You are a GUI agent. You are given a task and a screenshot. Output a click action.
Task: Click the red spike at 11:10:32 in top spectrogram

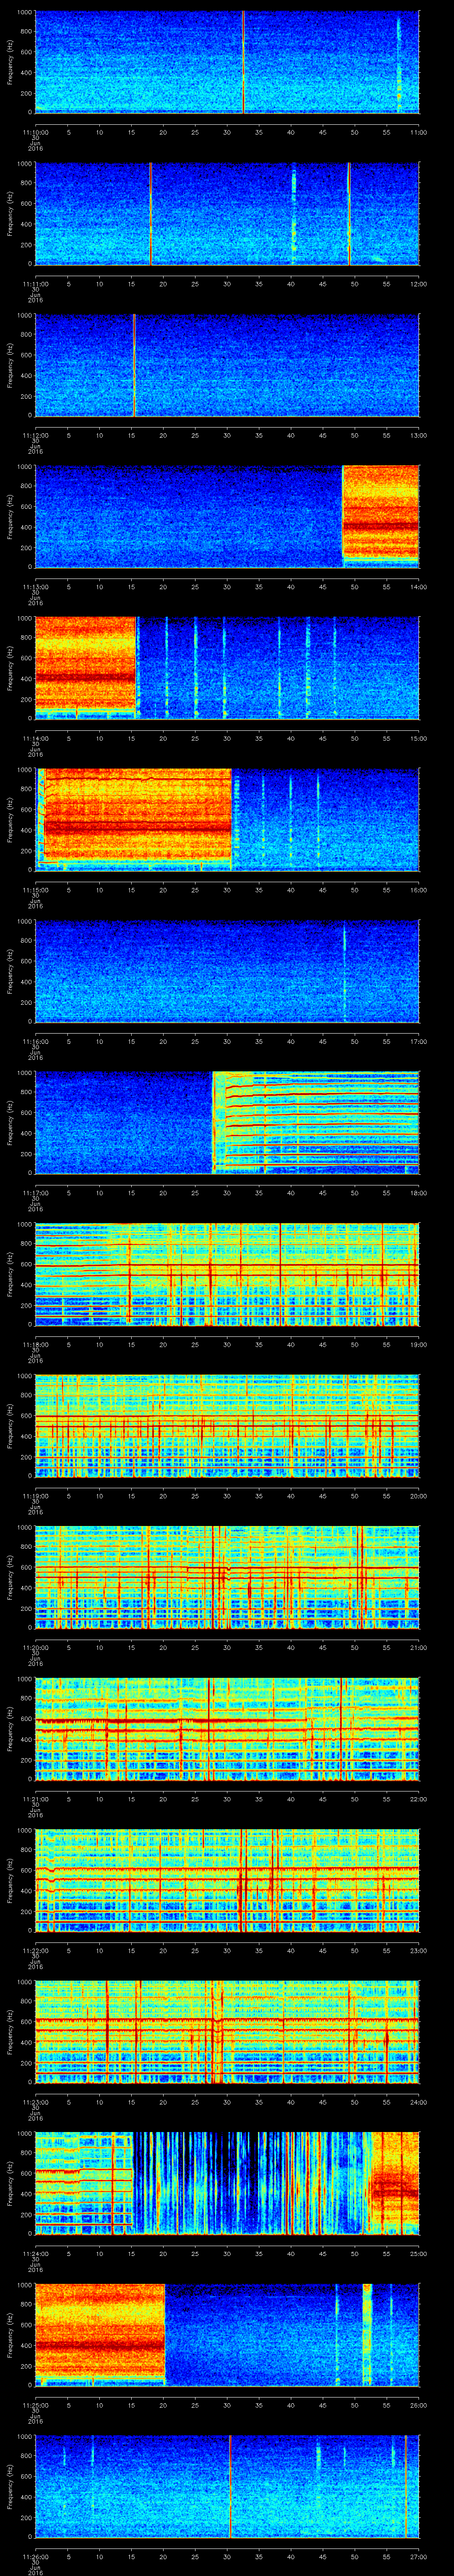click(x=243, y=62)
